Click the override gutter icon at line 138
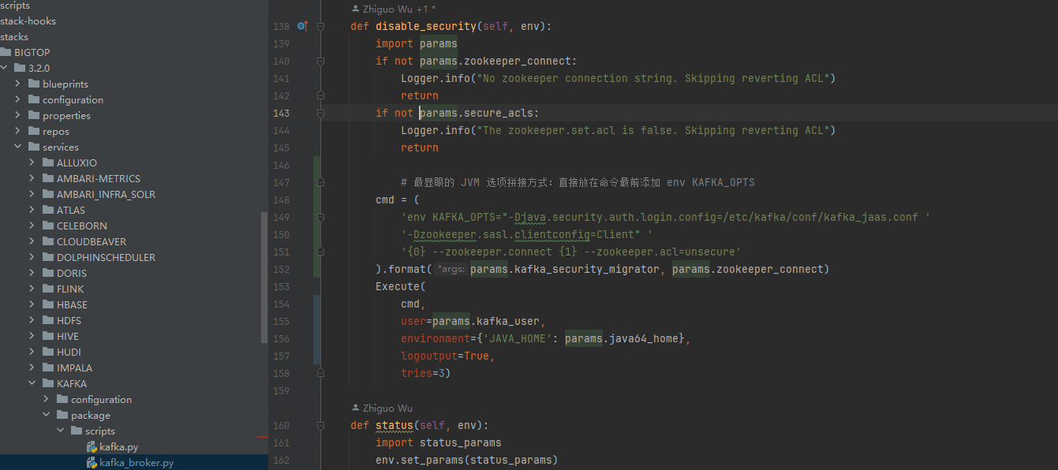This screenshot has width=1058, height=470. pos(301,26)
